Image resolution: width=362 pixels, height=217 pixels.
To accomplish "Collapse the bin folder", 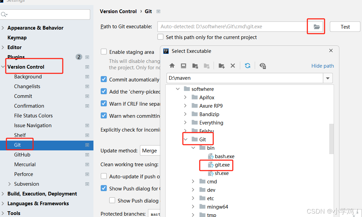I will point(193,148).
